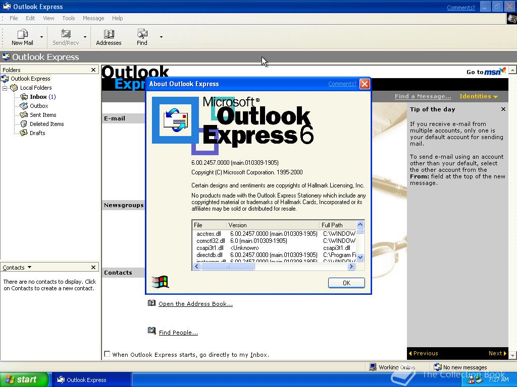Viewport: 517px width, 387px height.
Task: Click Outlook Express taskbar button
Action: coord(92,380)
